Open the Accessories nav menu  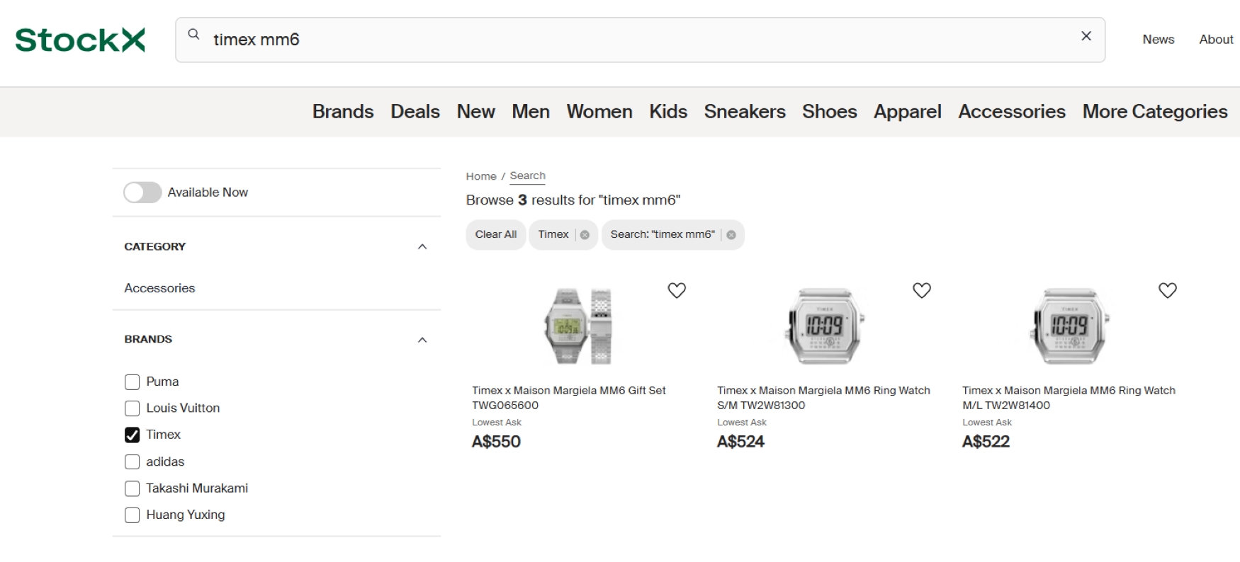click(x=1012, y=112)
